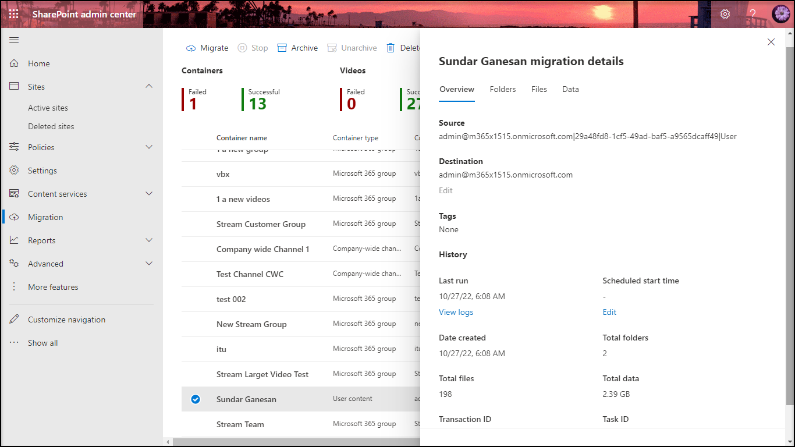Open the View logs link

click(x=456, y=312)
